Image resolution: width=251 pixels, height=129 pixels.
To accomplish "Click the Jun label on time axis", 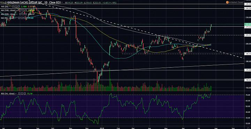I will tap(183, 128).
